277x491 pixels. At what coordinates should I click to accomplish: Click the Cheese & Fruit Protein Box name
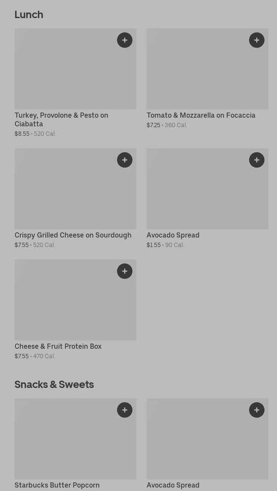(58, 346)
